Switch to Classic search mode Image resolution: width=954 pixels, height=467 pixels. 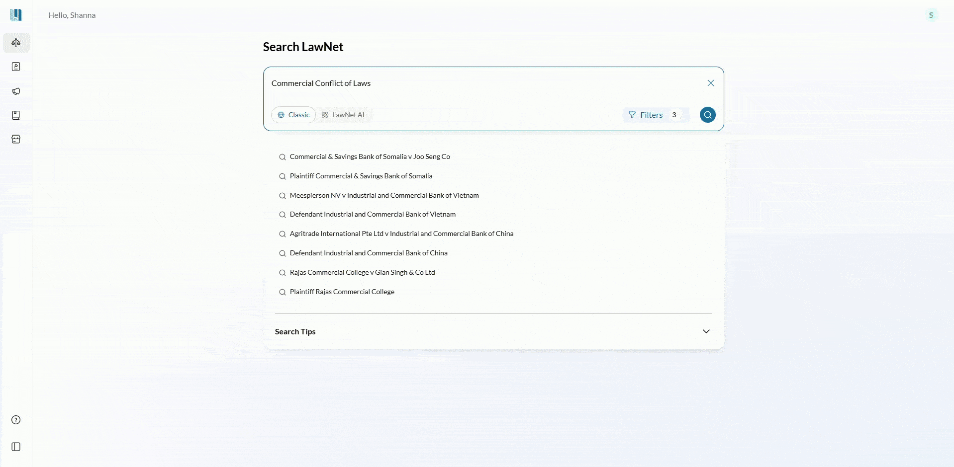pos(293,115)
